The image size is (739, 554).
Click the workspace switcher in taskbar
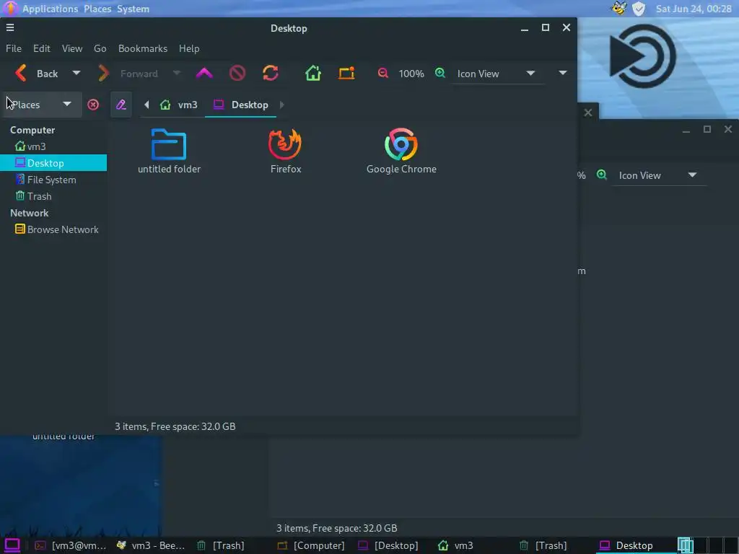tap(708, 545)
